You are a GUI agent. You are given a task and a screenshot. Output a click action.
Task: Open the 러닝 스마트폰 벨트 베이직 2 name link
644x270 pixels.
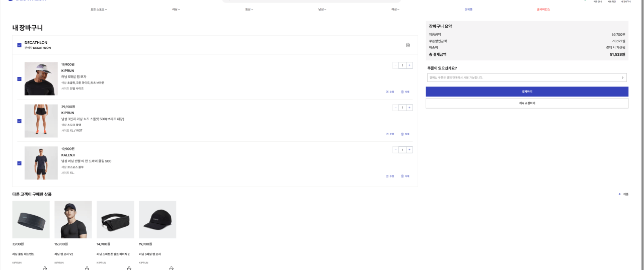point(113,254)
